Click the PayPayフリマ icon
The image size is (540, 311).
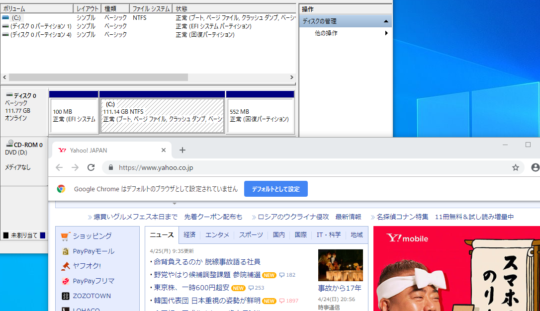(66, 281)
